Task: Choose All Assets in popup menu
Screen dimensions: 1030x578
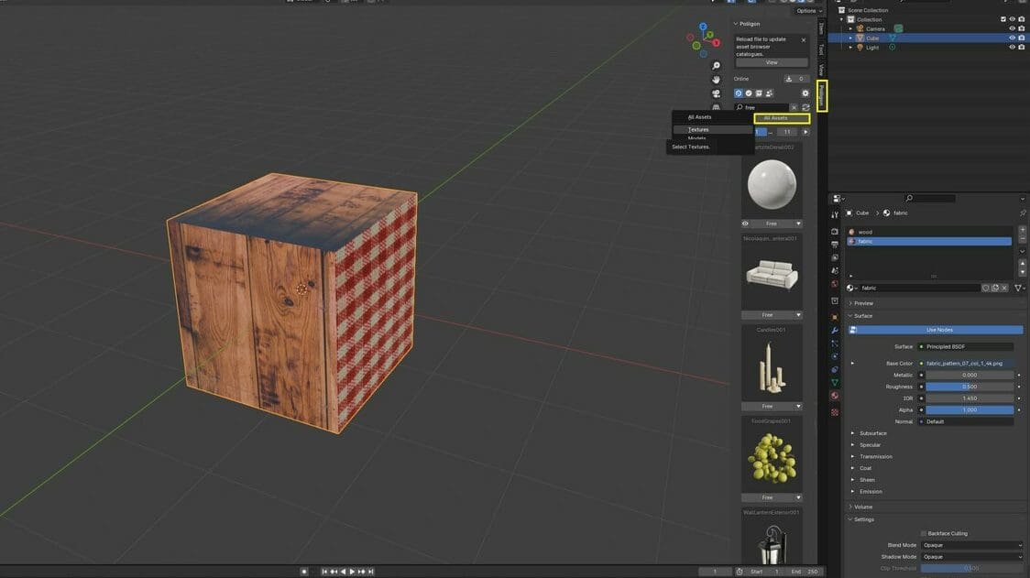Action: click(x=712, y=117)
